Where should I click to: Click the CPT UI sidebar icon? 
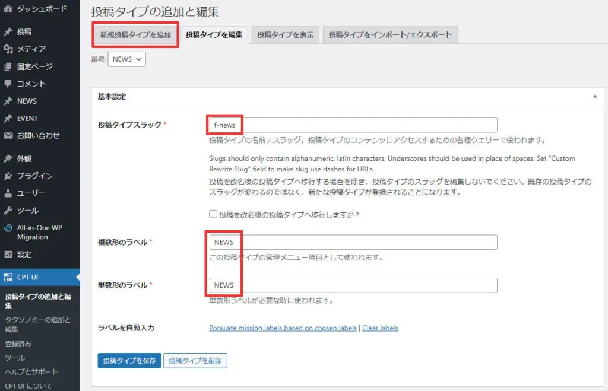click(9, 276)
